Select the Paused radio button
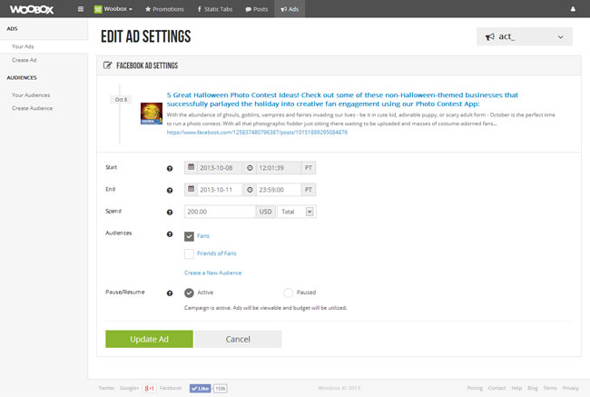The width and height of the screenshot is (590, 397). (289, 293)
